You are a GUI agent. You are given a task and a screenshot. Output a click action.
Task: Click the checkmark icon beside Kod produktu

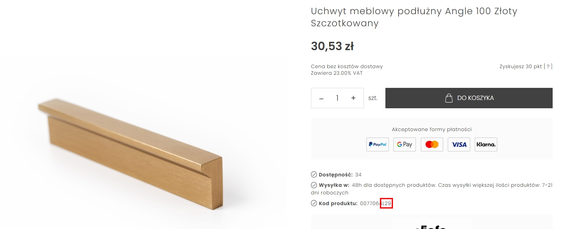point(314,203)
